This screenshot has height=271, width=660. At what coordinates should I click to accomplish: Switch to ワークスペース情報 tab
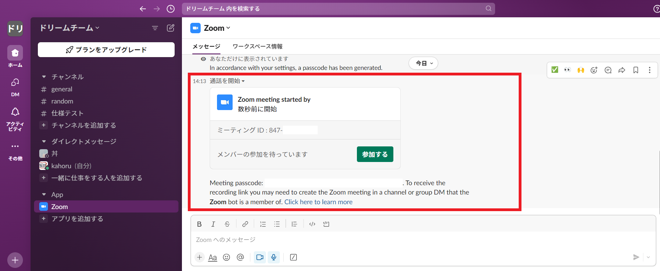click(x=257, y=46)
